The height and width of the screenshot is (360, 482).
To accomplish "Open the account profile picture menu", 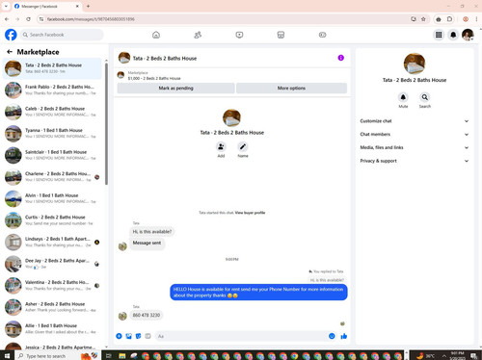I will click(468, 35).
